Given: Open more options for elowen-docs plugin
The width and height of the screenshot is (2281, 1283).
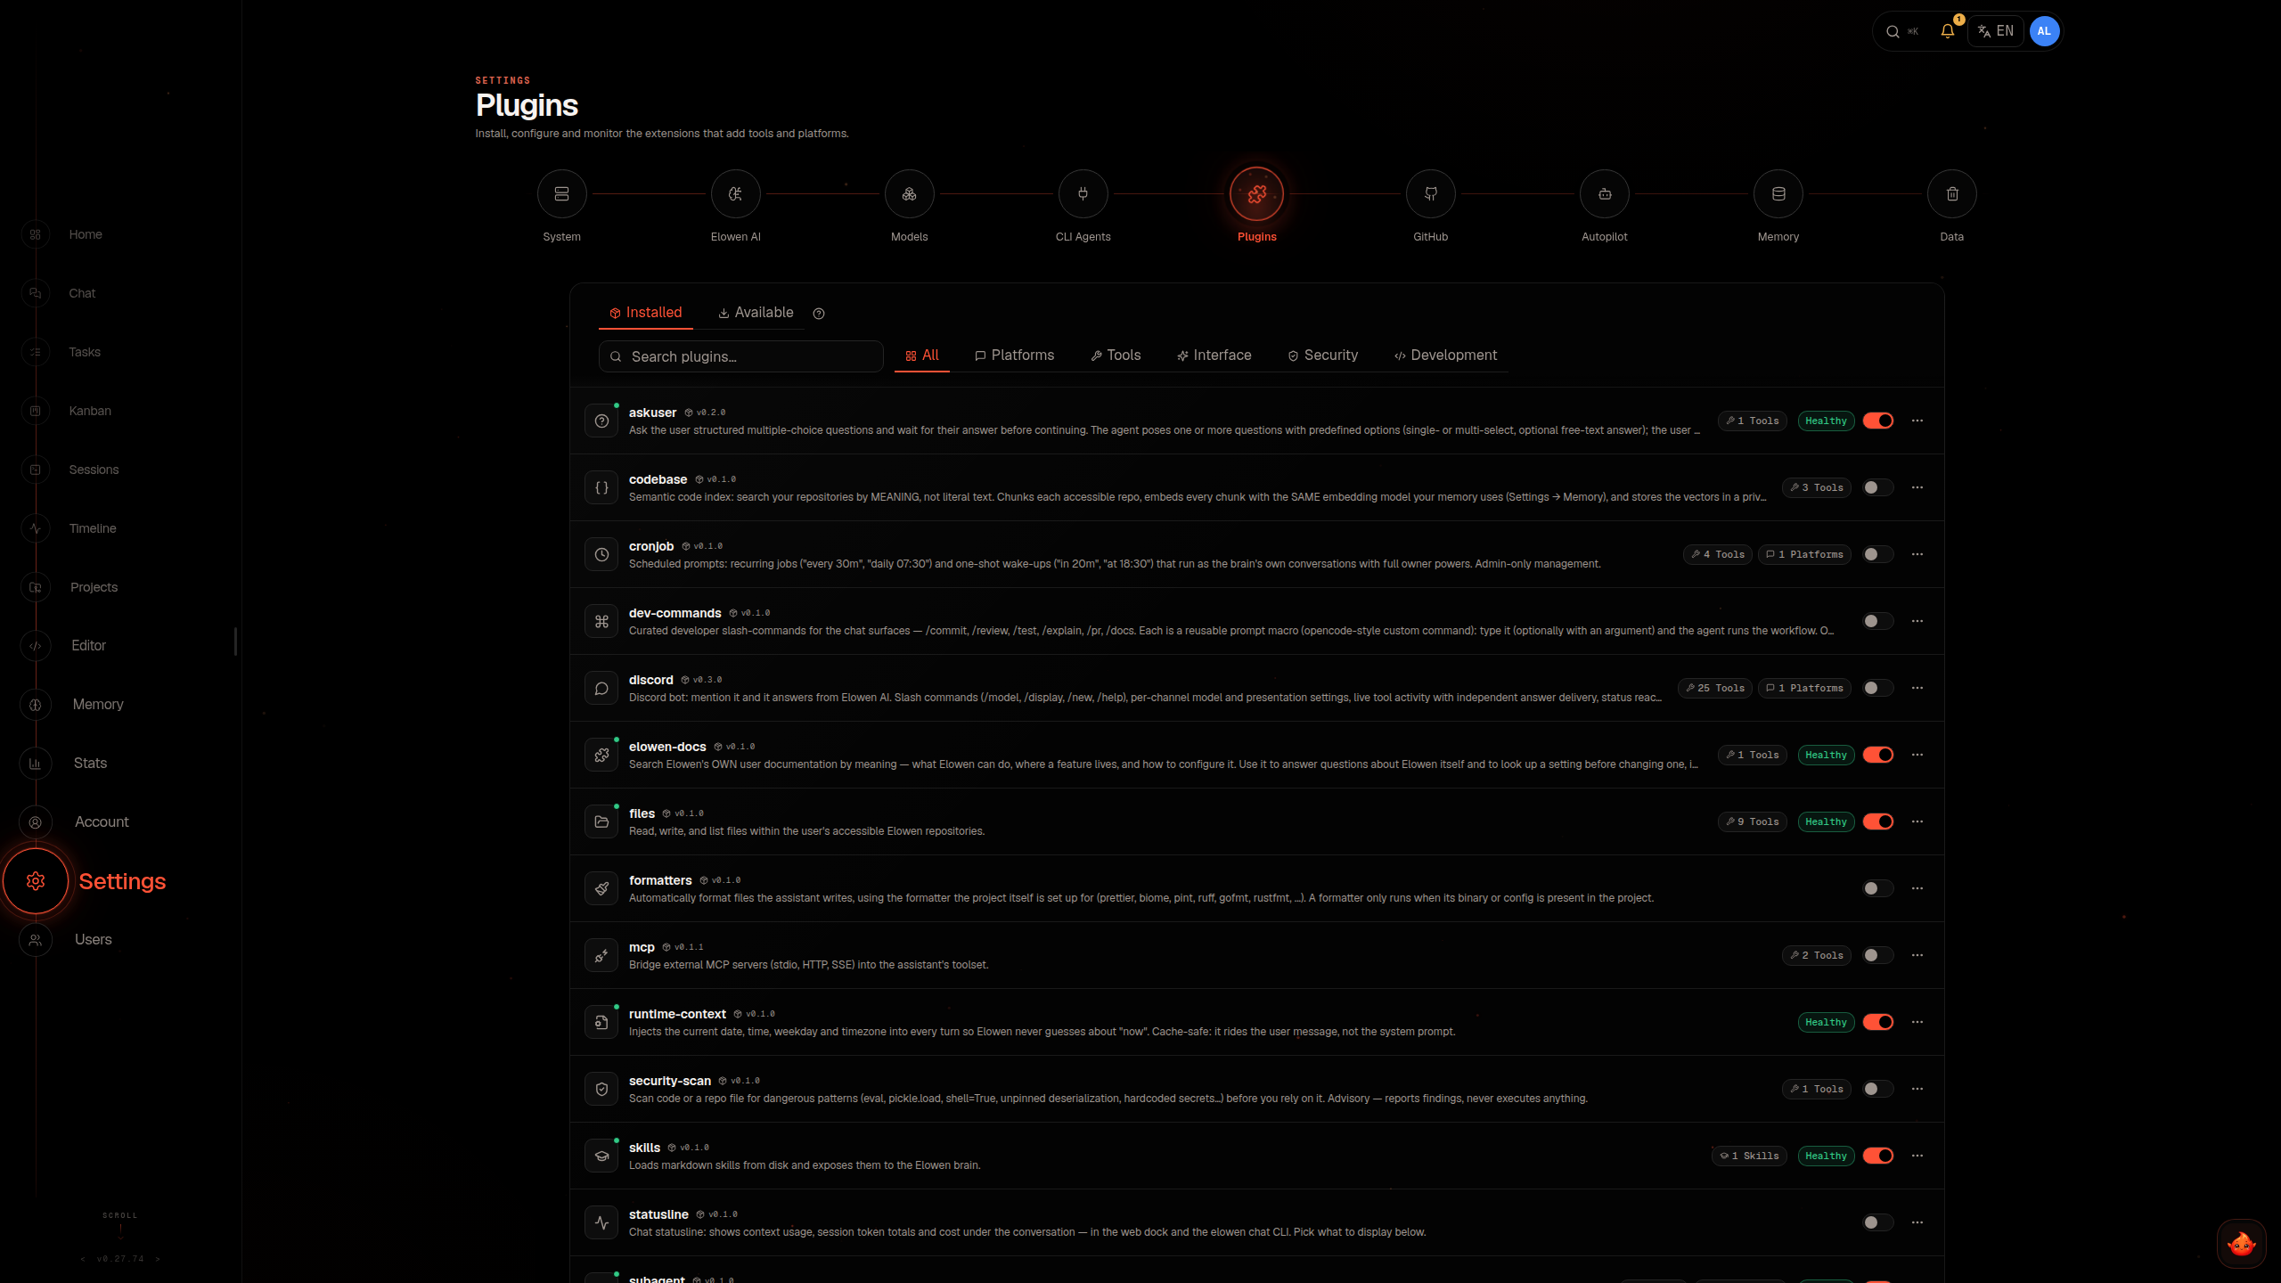Looking at the screenshot, I should [1917, 755].
